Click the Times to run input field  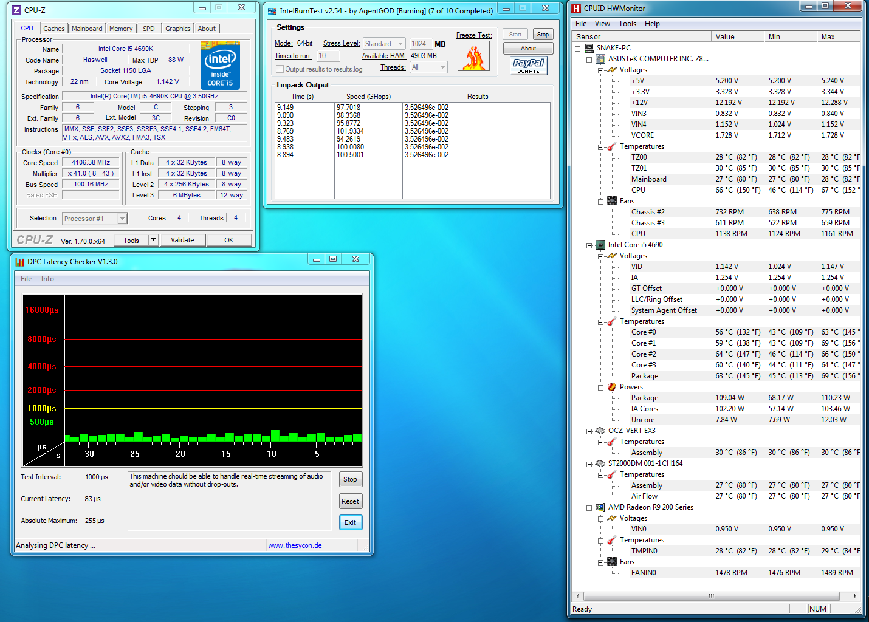tap(328, 56)
